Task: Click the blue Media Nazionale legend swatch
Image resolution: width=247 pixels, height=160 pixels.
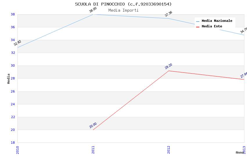Action: 198,21
